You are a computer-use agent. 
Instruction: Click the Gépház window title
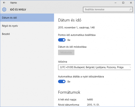[13, 3]
